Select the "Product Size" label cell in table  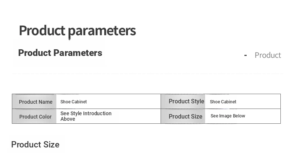tap(185, 116)
